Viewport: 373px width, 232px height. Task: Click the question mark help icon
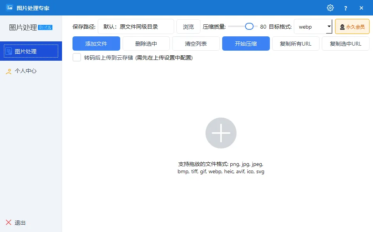(345, 8)
